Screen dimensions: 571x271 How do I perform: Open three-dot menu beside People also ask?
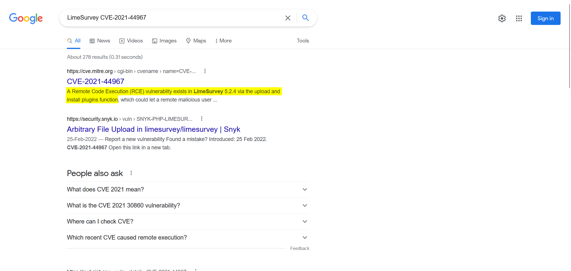[131, 173]
